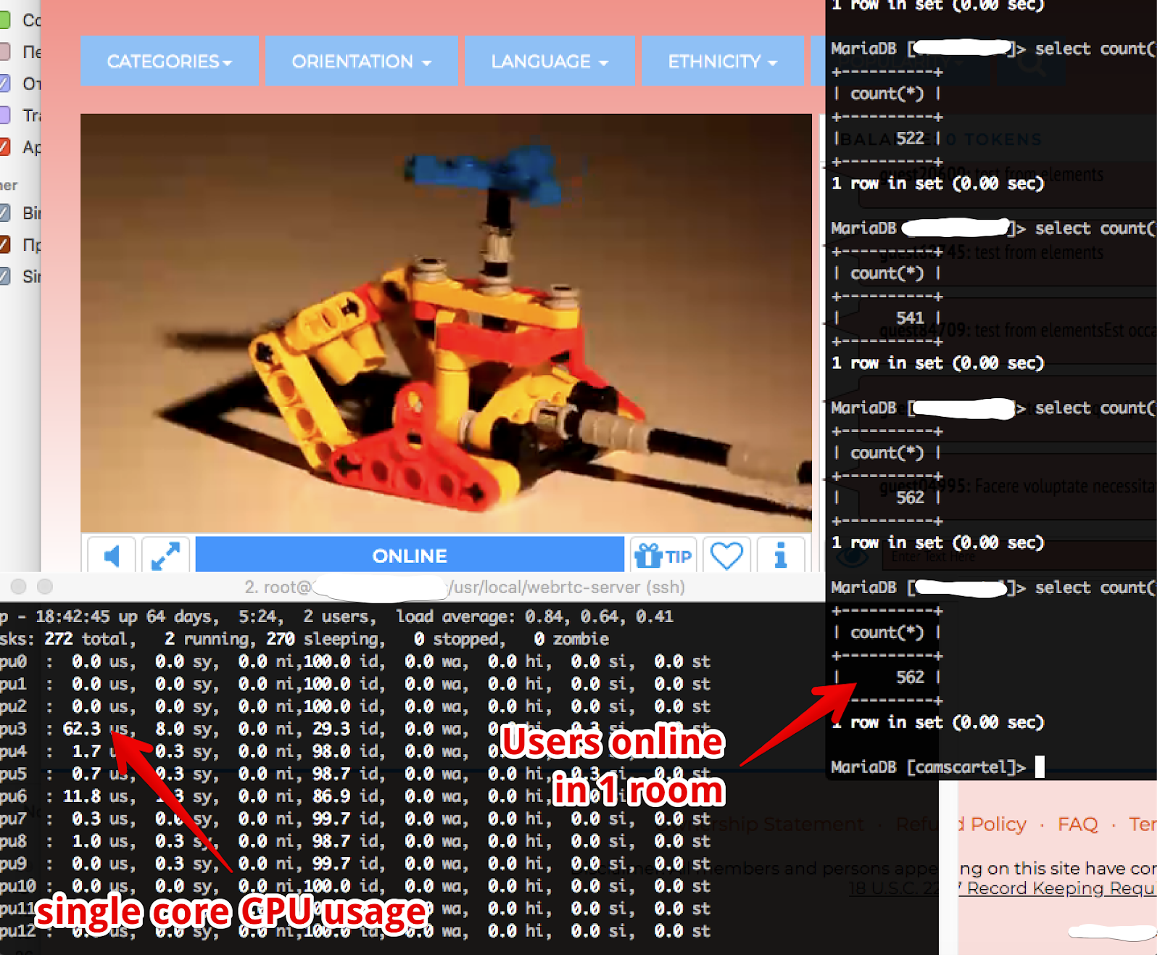Screen dimensions: 1160x955
Task: Uncheck the 'Sir' checkbox in sidebar
Action: [x=4, y=276]
